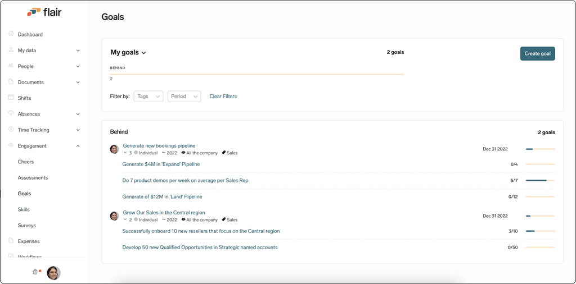Click the Dashboard home icon
Image resolution: width=576 pixels, height=284 pixels.
pos(11,34)
